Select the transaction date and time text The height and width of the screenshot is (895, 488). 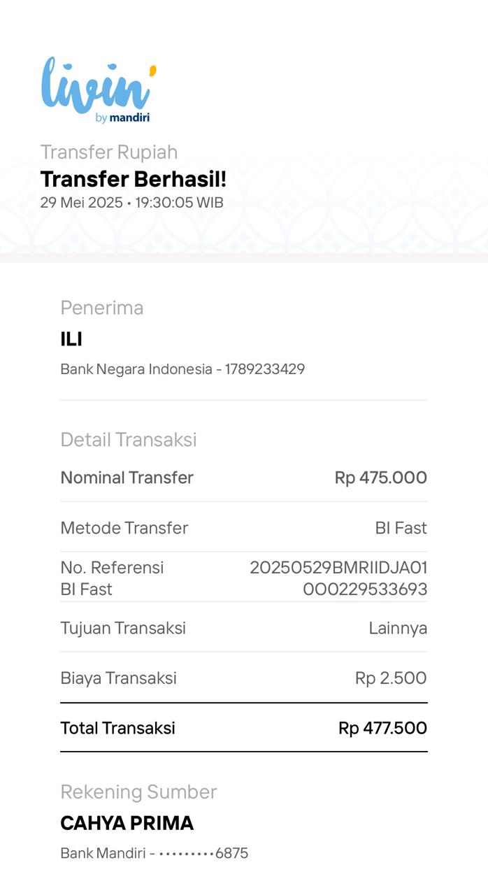pyautogui.click(x=131, y=203)
